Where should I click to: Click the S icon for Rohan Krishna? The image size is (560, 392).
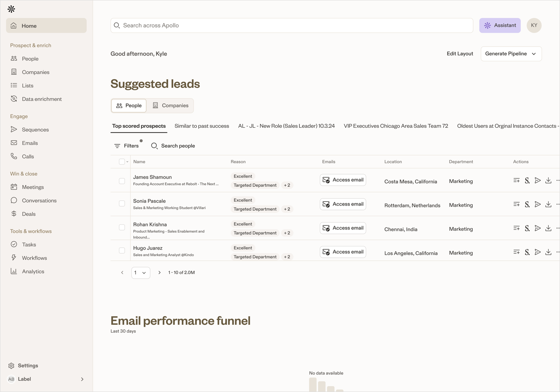(527, 229)
